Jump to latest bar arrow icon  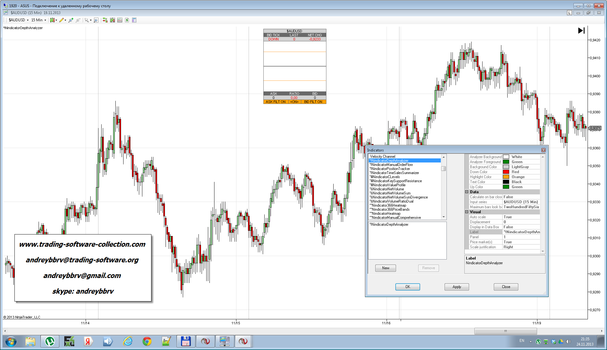point(581,30)
